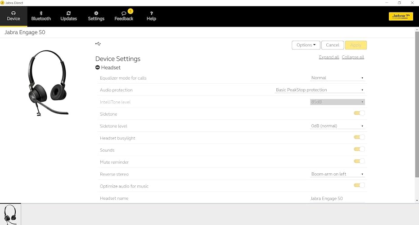Restore down the Jabra Direct window
This screenshot has width=419, height=225.
tap(399, 3)
